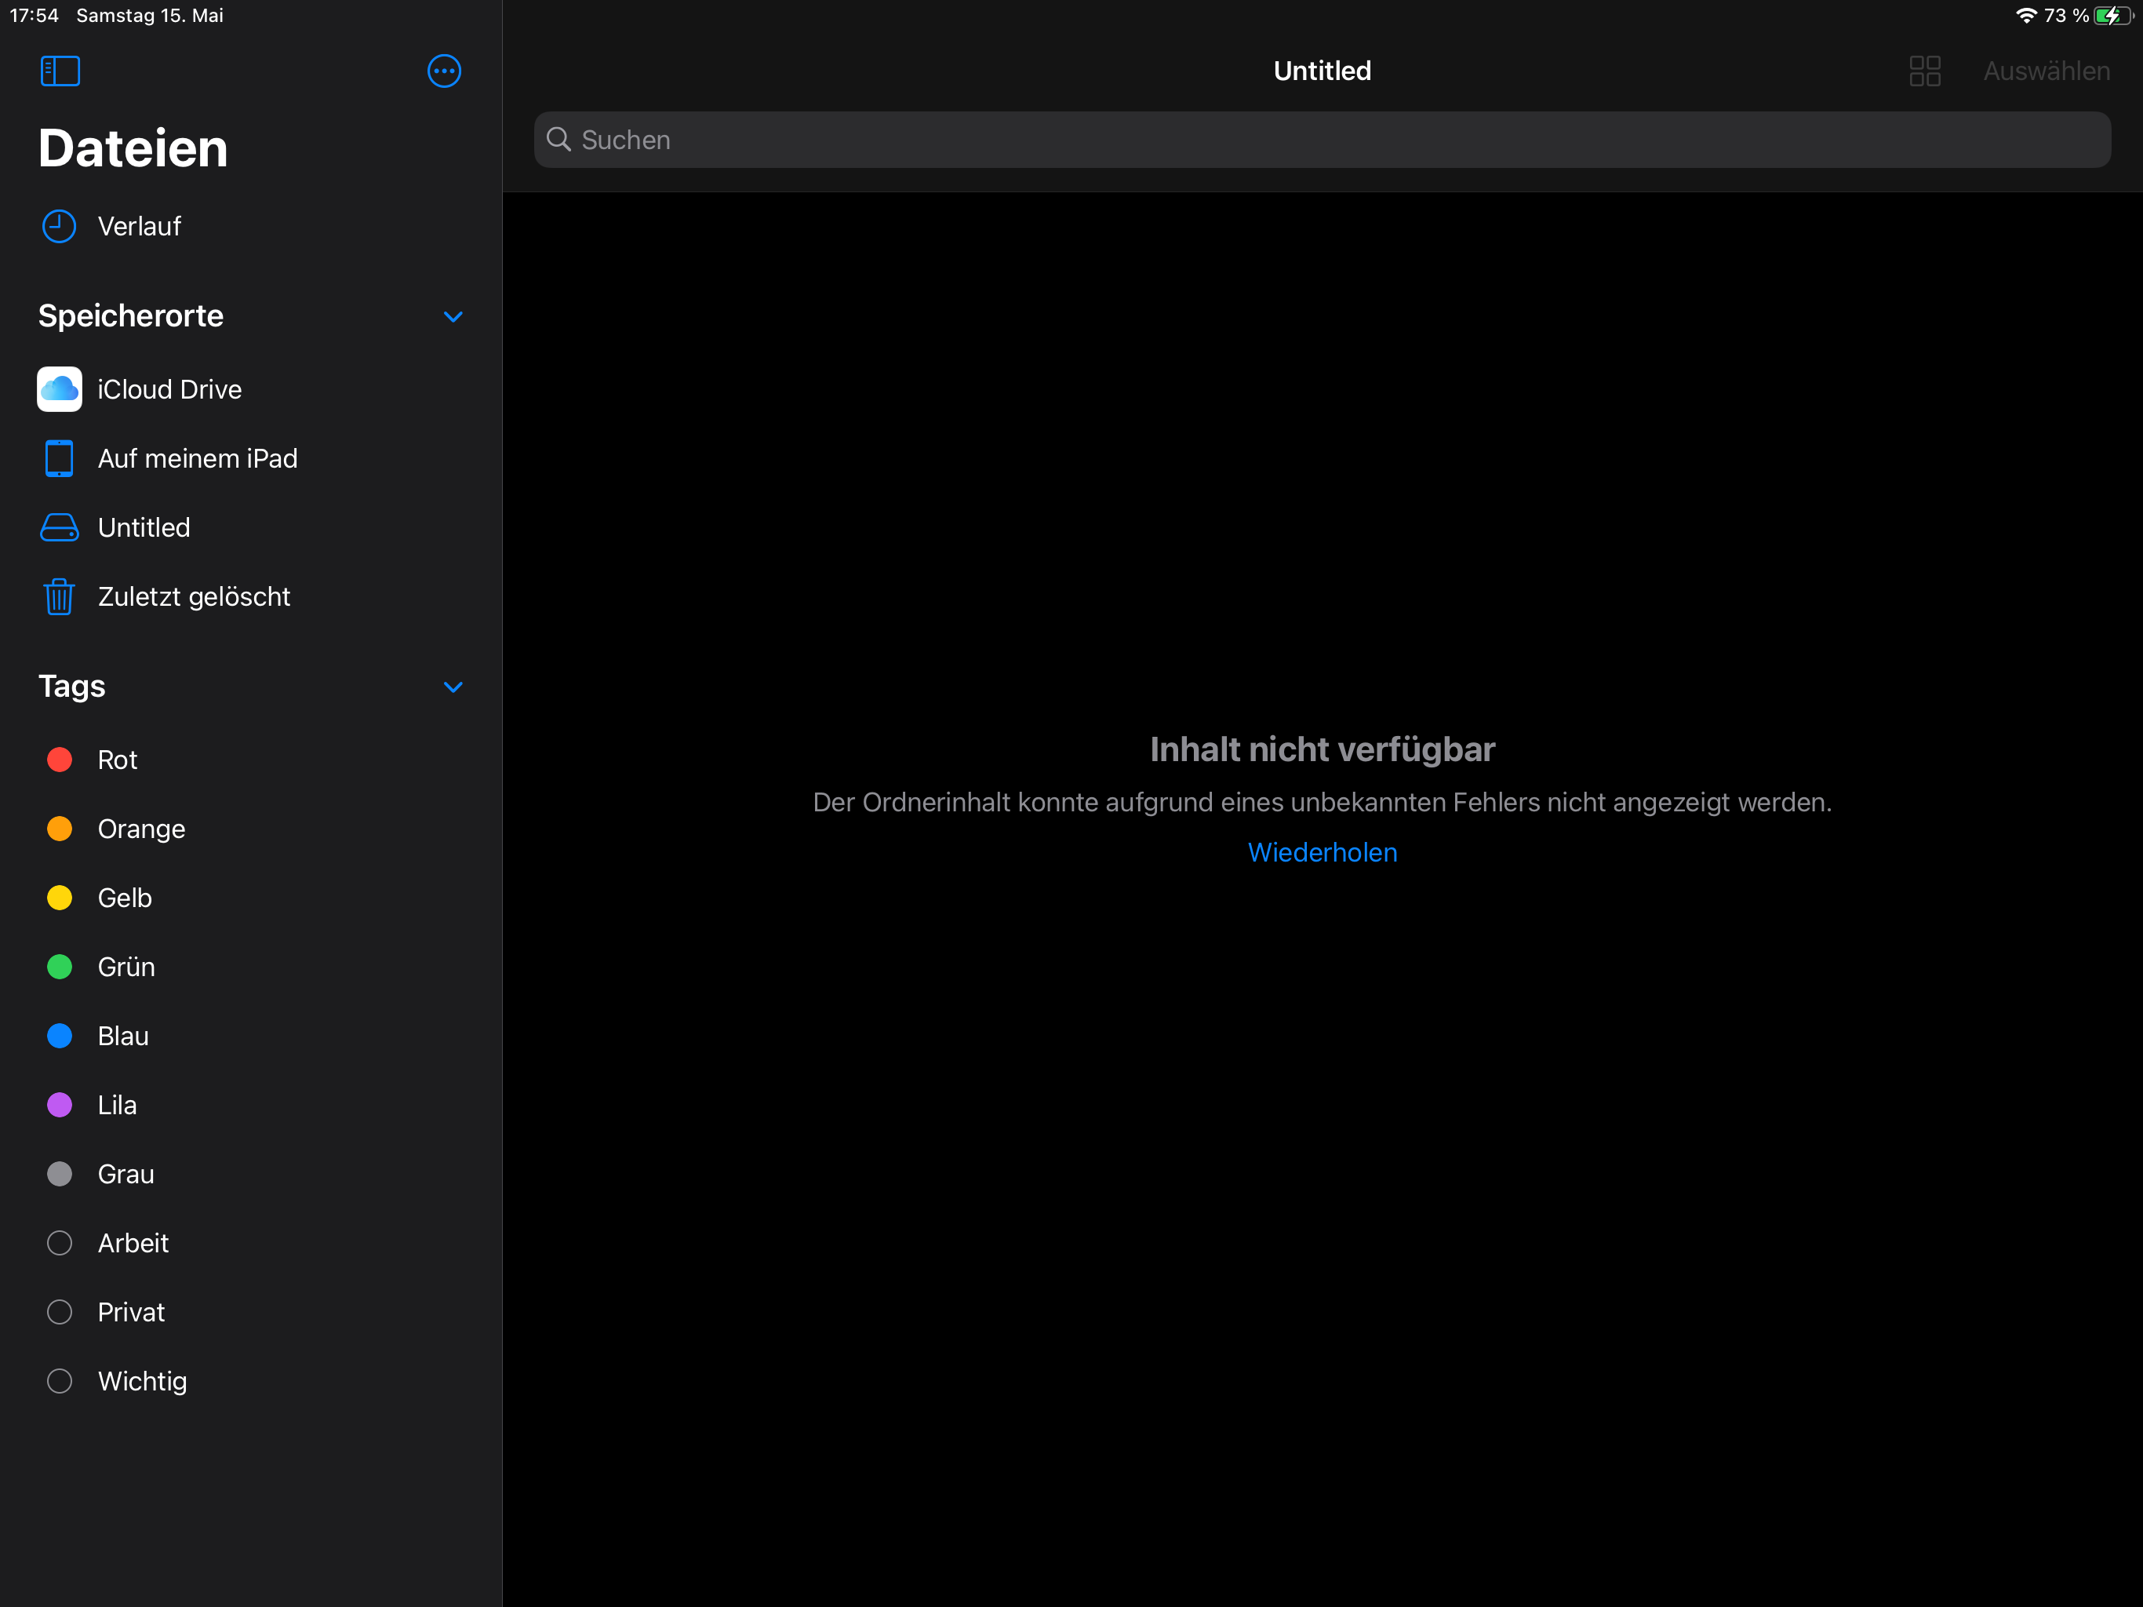Click the Verlauf clock icon
This screenshot has width=2143, height=1607.
point(59,226)
